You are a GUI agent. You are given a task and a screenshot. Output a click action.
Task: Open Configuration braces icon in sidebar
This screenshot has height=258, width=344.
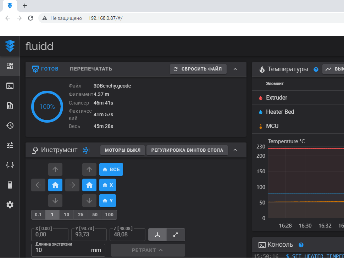tap(10, 165)
